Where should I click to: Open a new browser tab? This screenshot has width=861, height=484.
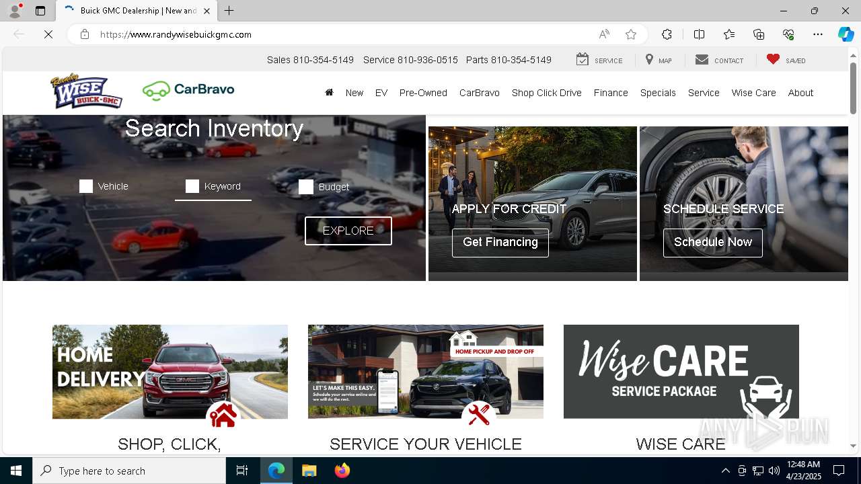click(x=229, y=11)
